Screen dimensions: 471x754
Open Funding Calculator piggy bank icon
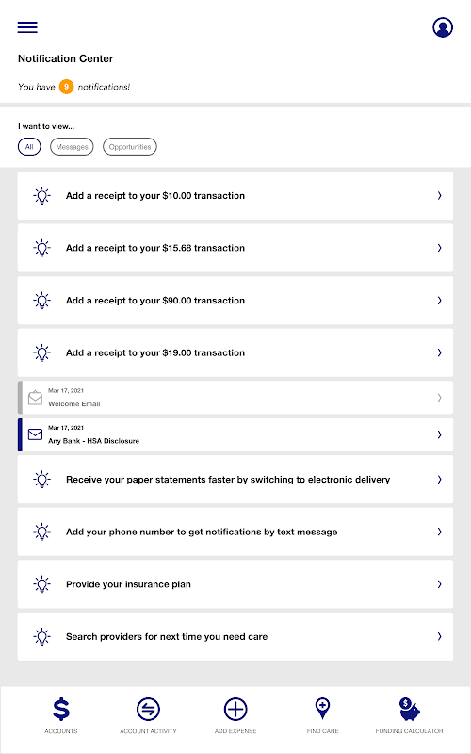point(410,710)
